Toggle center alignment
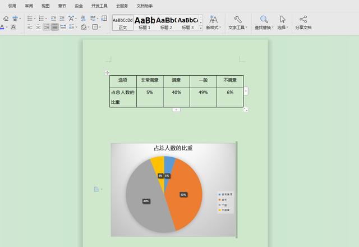This screenshot has height=247, width=359. pos(38,27)
